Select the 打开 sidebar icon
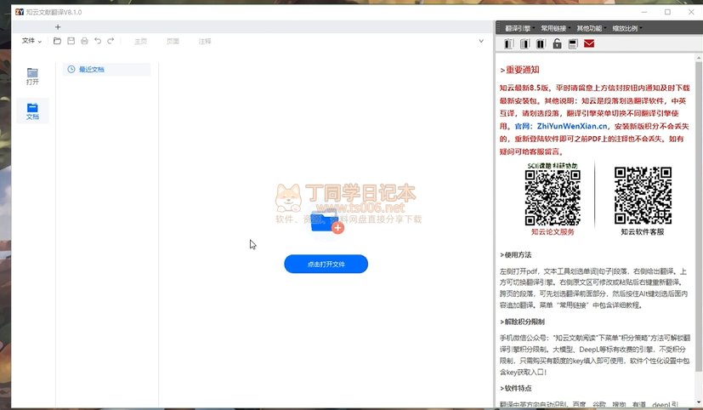 (32, 77)
